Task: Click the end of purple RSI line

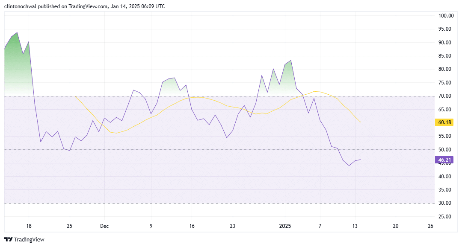Action: tap(361, 160)
